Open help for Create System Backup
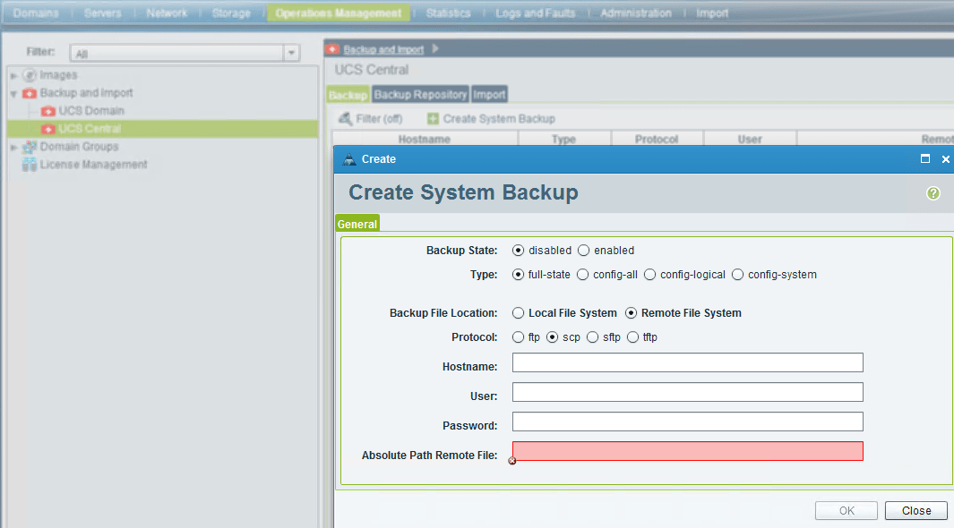The height and width of the screenshot is (528, 954). pos(933,193)
